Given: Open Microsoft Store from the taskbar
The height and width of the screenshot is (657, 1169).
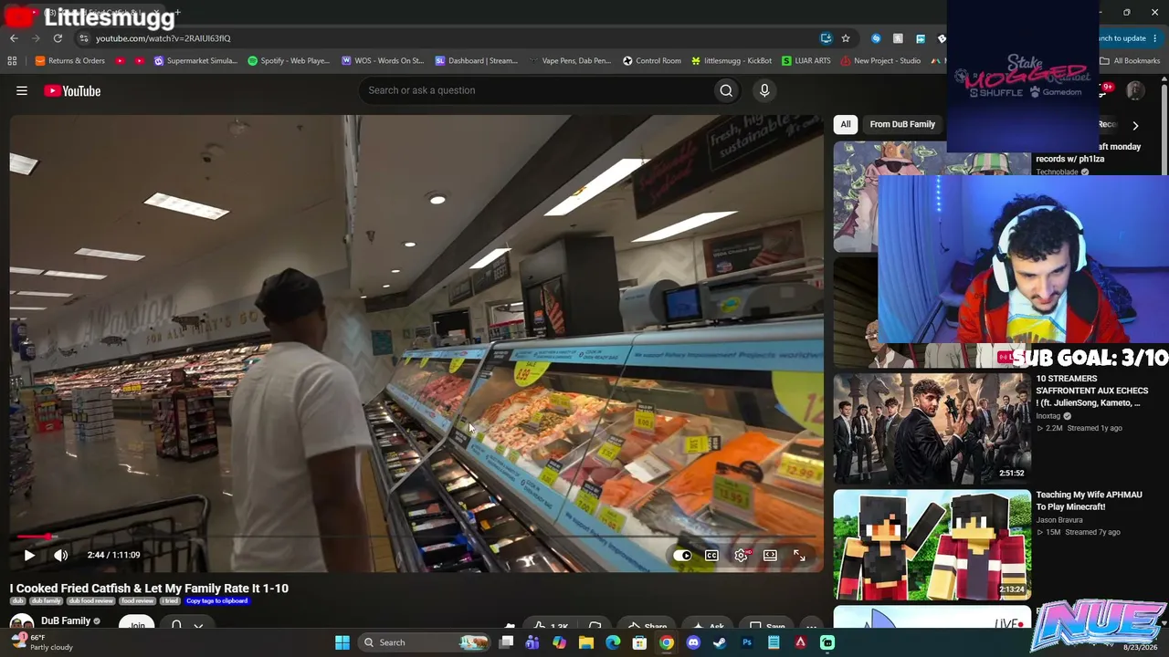Looking at the screenshot, I should click(x=640, y=642).
